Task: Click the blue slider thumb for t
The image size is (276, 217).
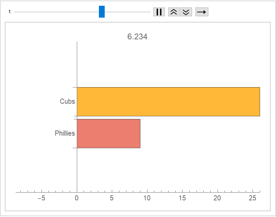Action: coord(102,12)
